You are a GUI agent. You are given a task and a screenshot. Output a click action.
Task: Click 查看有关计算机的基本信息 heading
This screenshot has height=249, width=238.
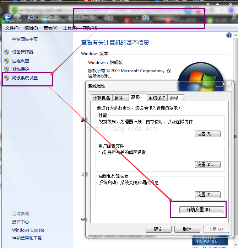click(115, 42)
